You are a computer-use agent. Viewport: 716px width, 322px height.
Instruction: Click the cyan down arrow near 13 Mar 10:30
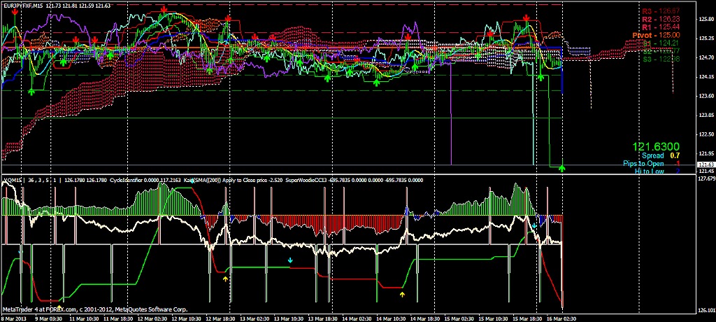(x=291, y=260)
